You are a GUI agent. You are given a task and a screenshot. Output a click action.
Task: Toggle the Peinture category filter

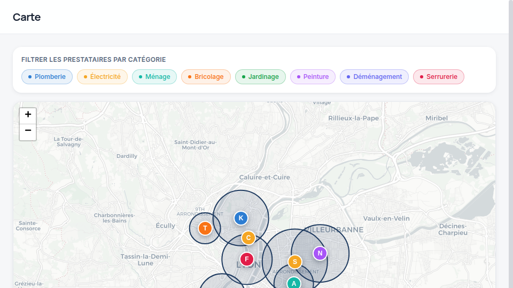(313, 77)
